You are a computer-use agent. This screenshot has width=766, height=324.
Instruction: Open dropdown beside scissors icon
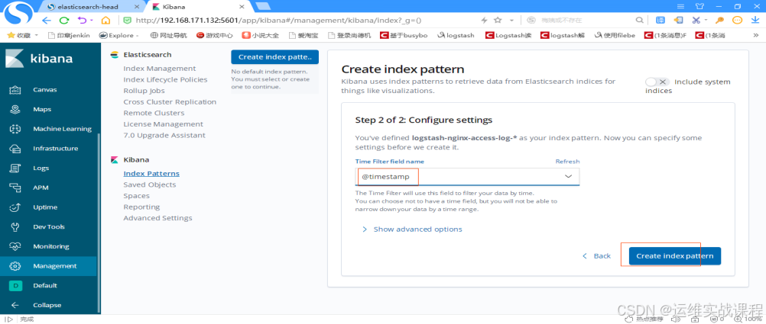tap(706, 21)
